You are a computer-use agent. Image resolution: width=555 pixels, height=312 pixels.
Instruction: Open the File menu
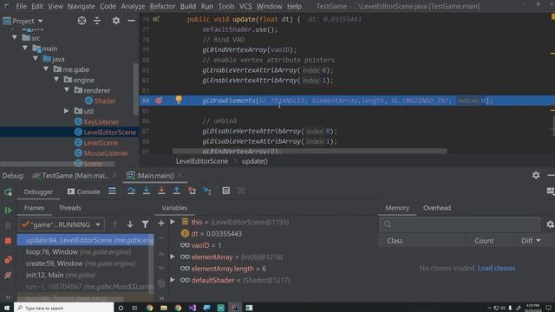[x=21, y=6]
